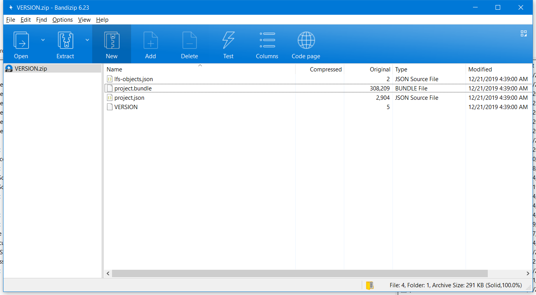
Task: Click original size 5 of VERSION file
Action: (x=388, y=107)
